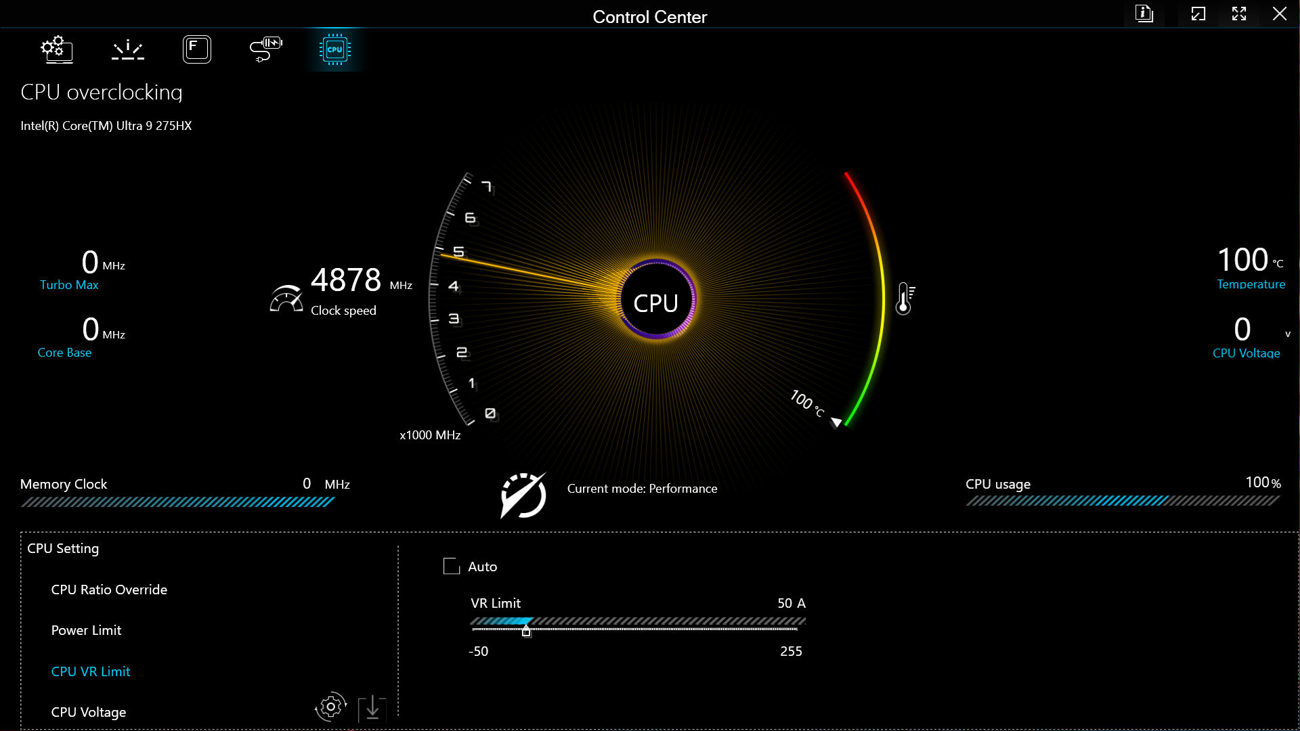
Task: Open the Flexikey keyboard tab icon
Action: click(x=197, y=49)
